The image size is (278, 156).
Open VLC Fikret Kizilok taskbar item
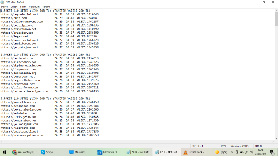pos(195,152)
